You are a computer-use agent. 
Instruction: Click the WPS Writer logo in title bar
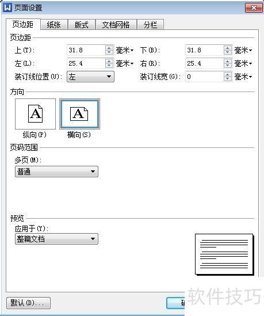coord(7,7)
